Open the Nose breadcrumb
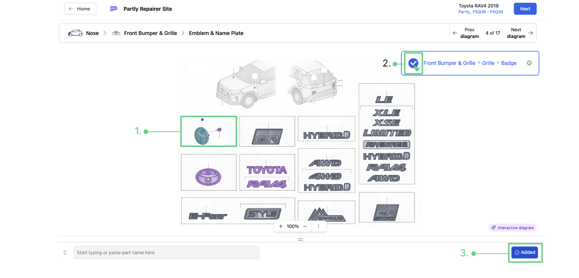The image size is (579, 278). [93, 33]
